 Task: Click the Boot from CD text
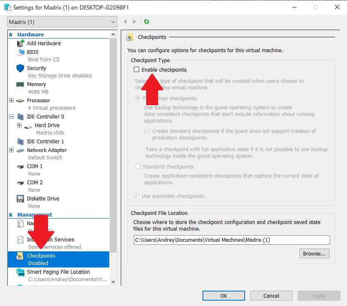[x=44, y=60]
